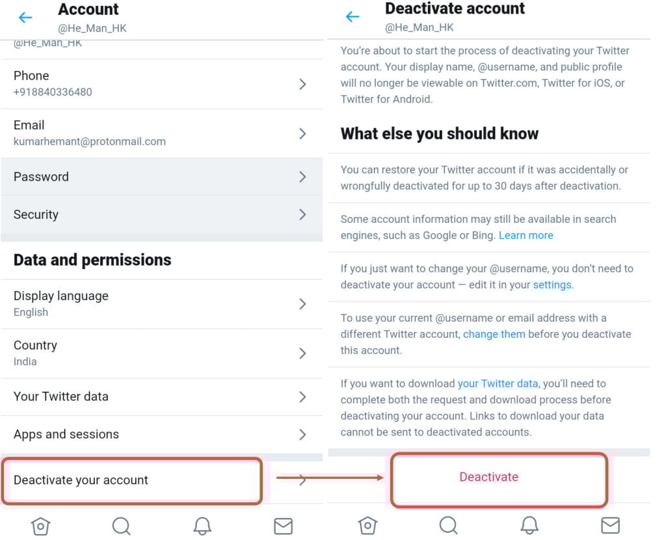The image size is (666, 540).
Task: Open Home tab in left screen's bottom bar
Action: (x=41, y=526)
